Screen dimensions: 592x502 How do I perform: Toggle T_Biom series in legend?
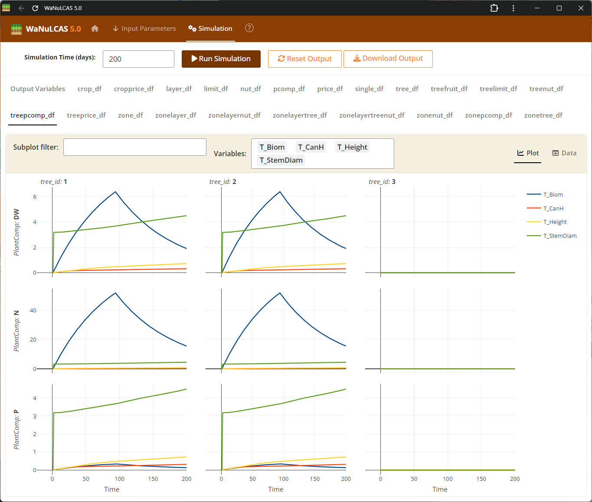point(553,195)
